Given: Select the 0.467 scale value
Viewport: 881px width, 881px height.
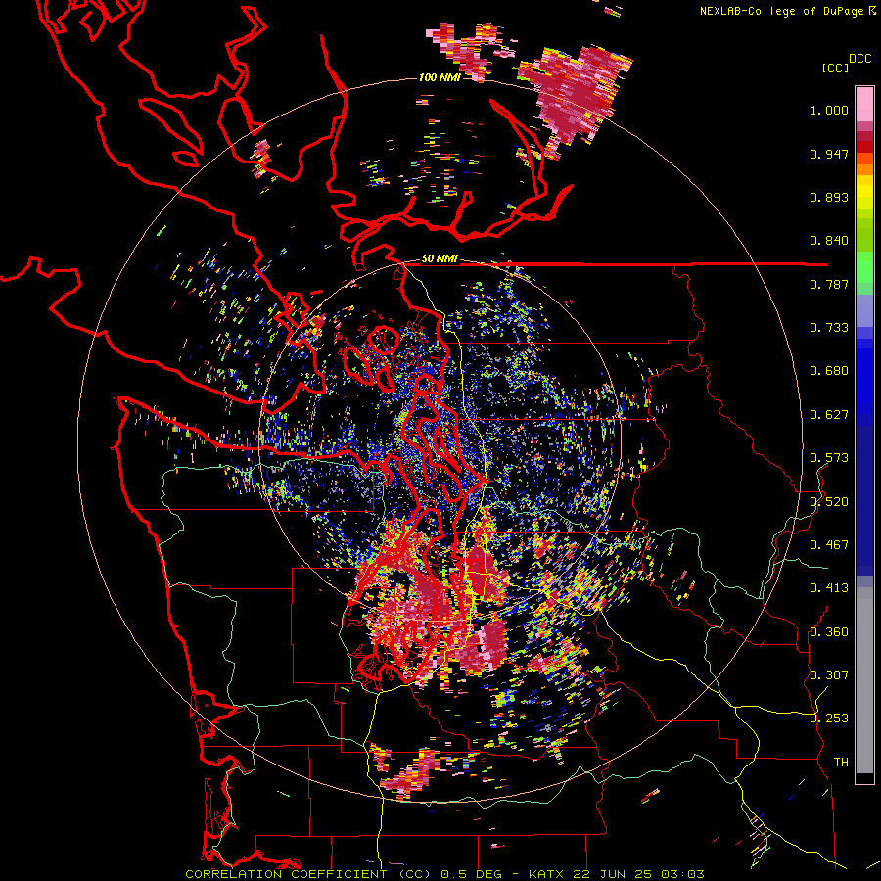Looking at the screenshot, I should click(829, 545).
